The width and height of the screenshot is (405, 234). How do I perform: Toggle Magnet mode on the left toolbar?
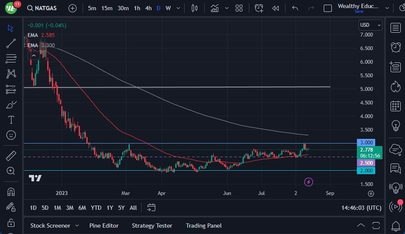pyautogui.click(x=11, y=192)
